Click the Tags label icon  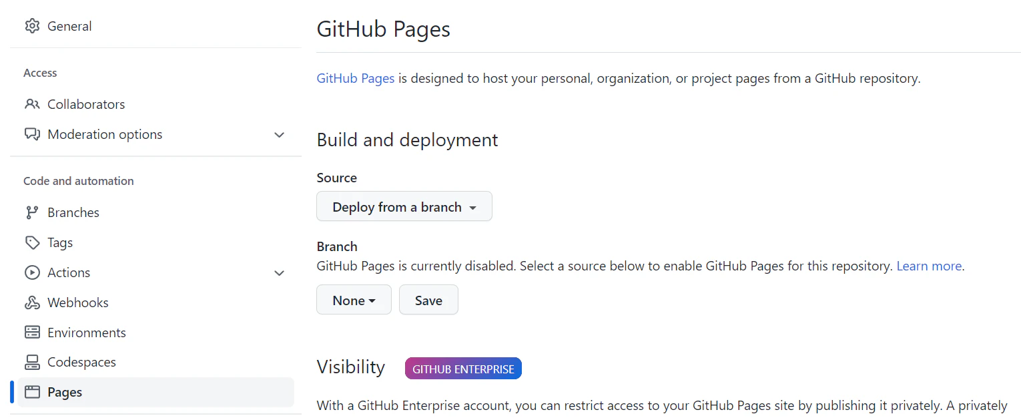[32, 242]
